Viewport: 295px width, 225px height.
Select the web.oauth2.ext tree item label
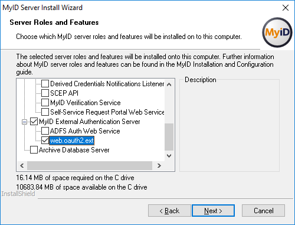(72, 141)
